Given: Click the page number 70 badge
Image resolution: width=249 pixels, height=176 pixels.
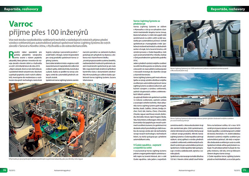Looking at the screenshot, I should tap(4, 170).
